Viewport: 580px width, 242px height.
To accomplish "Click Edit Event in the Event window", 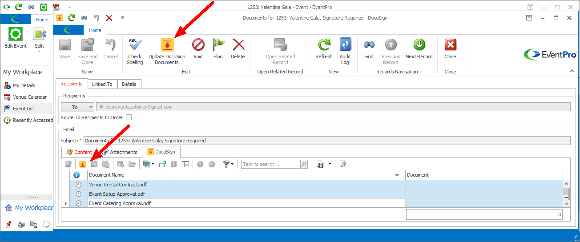I will (x=16, y=38).
